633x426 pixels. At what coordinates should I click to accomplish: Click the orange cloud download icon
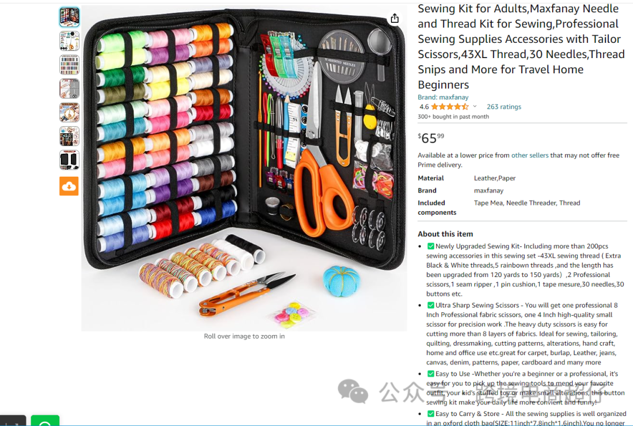pyautogui.click(x=69, y=186)
